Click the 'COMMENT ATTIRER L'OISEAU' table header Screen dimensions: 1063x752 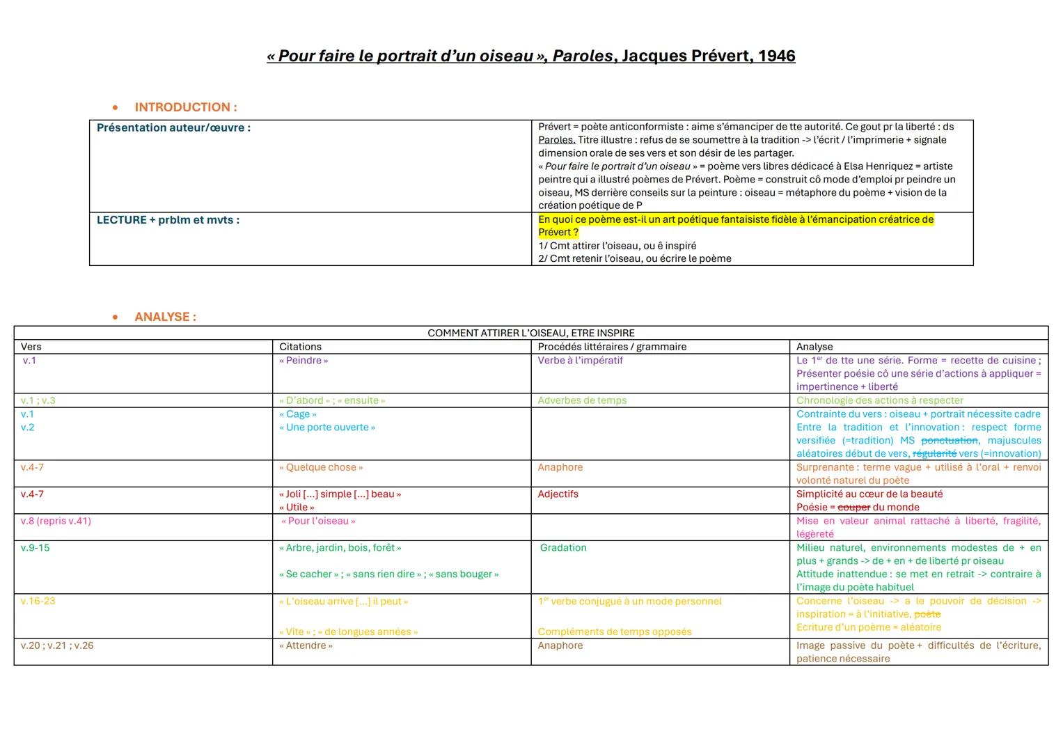point(530,333)
